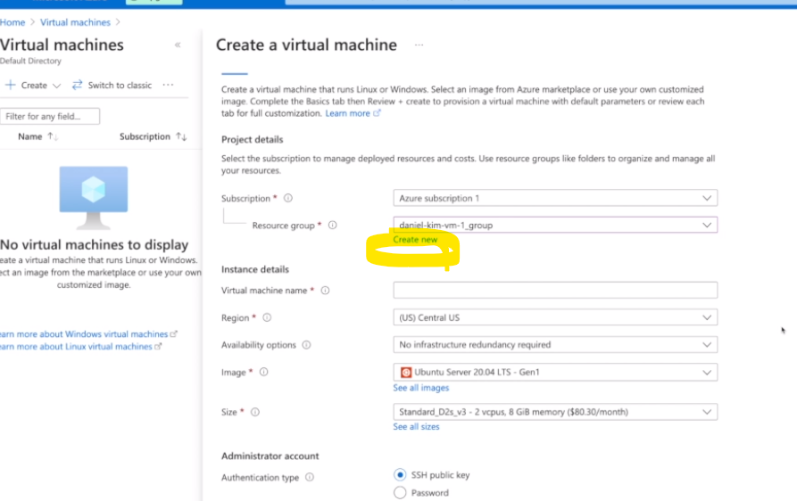Show Authentication type info icon
This screenshot has height=501, width=797.
pyautogui.click(x=310, y=477)
